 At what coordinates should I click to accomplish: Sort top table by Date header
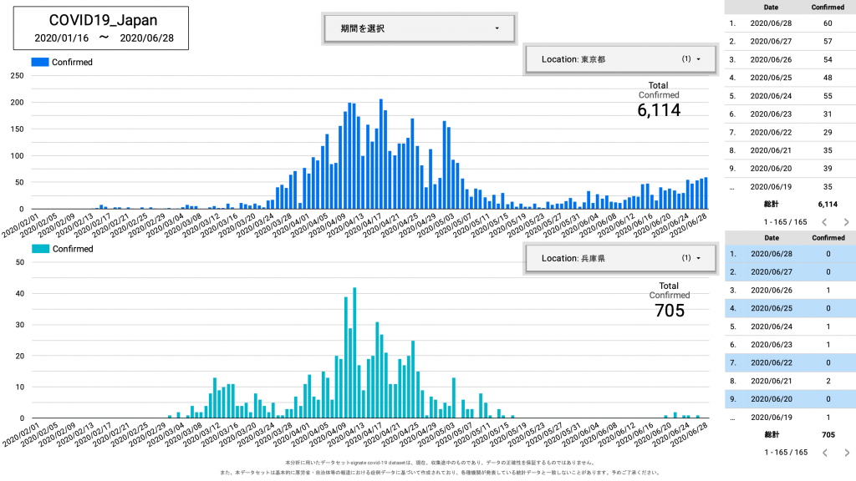772,7
